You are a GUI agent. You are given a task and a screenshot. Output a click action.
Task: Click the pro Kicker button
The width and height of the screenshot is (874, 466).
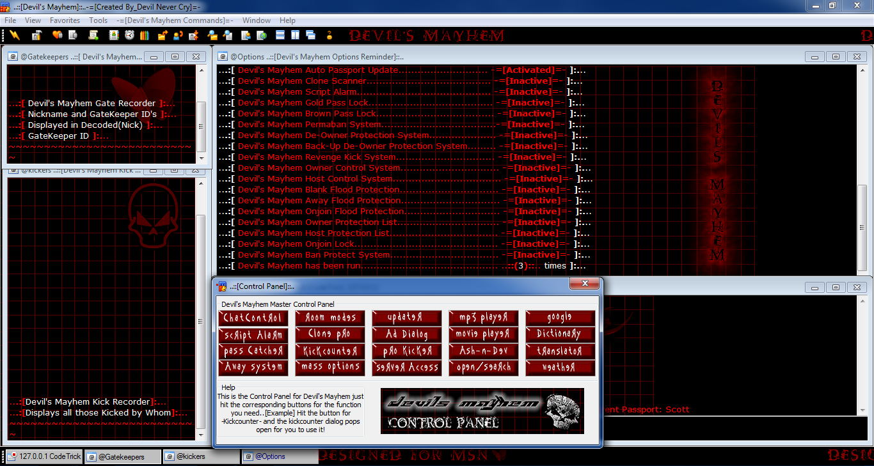click(407, 351)
